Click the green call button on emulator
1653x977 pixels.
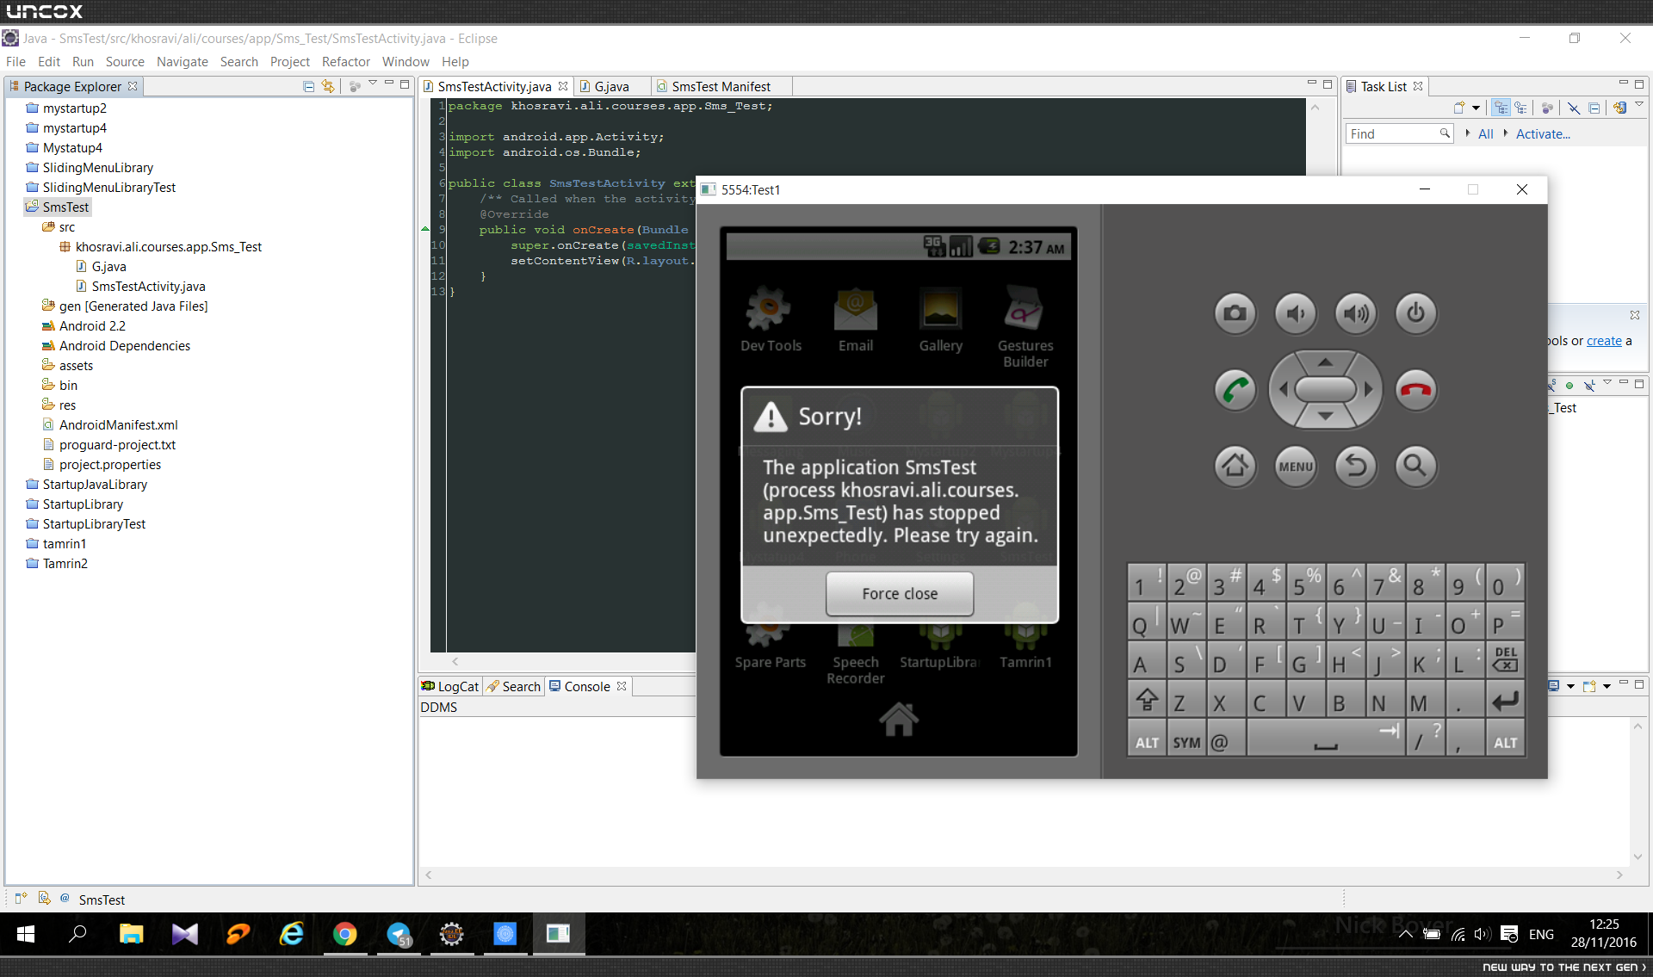[1235, 390]
